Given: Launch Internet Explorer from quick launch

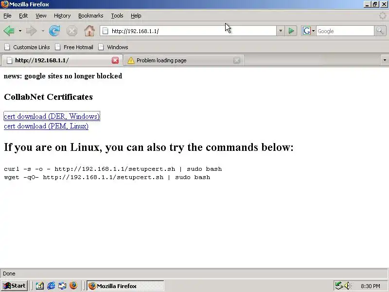Looking at the screenshot, I should (x=51, y=286).
